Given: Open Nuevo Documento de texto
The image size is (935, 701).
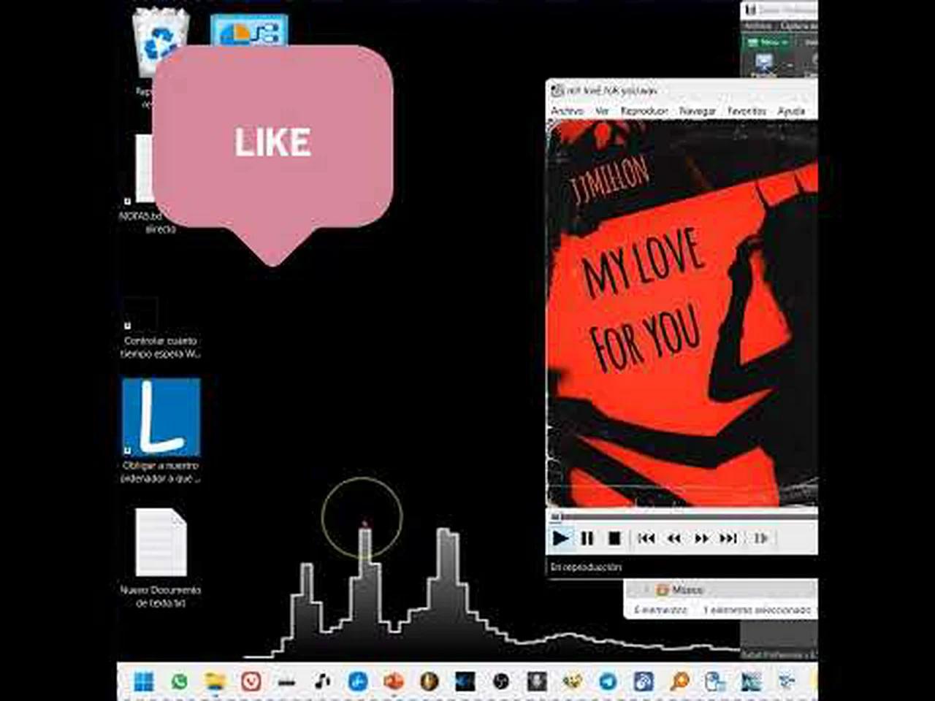Looking at the screenshot, I should (x=161, y=540).
